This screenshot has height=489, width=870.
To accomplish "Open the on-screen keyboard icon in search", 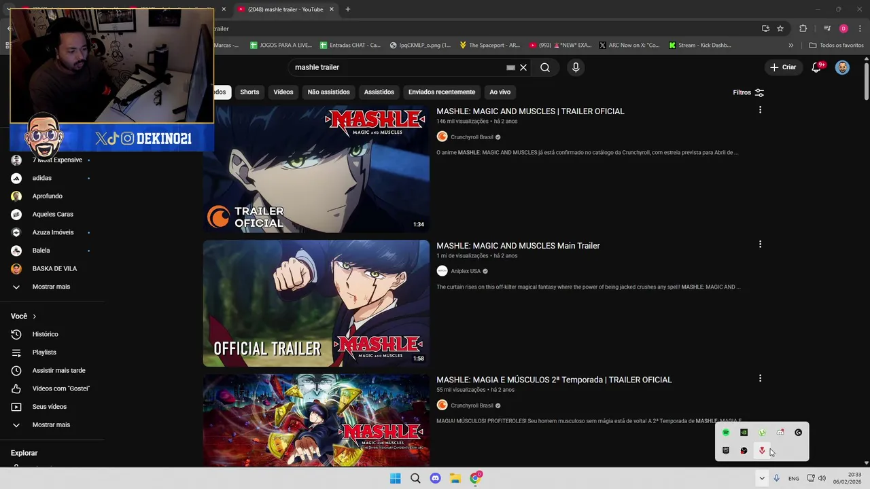I will [x=511, y=67].
